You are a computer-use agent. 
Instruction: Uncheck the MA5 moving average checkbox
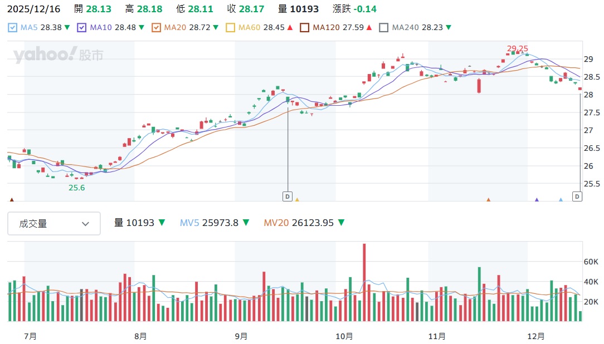13,27
